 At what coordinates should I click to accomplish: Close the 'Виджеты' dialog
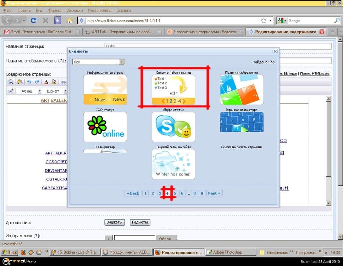tap(275, 51)
